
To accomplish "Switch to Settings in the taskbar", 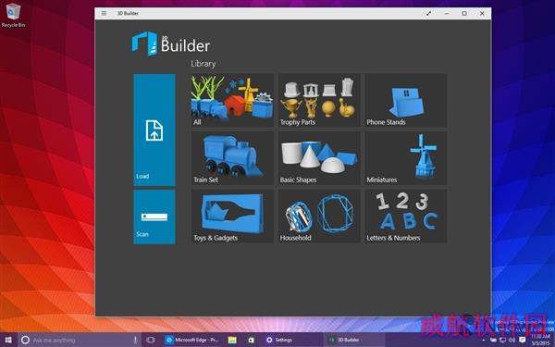I will click(x=279, y=341).
